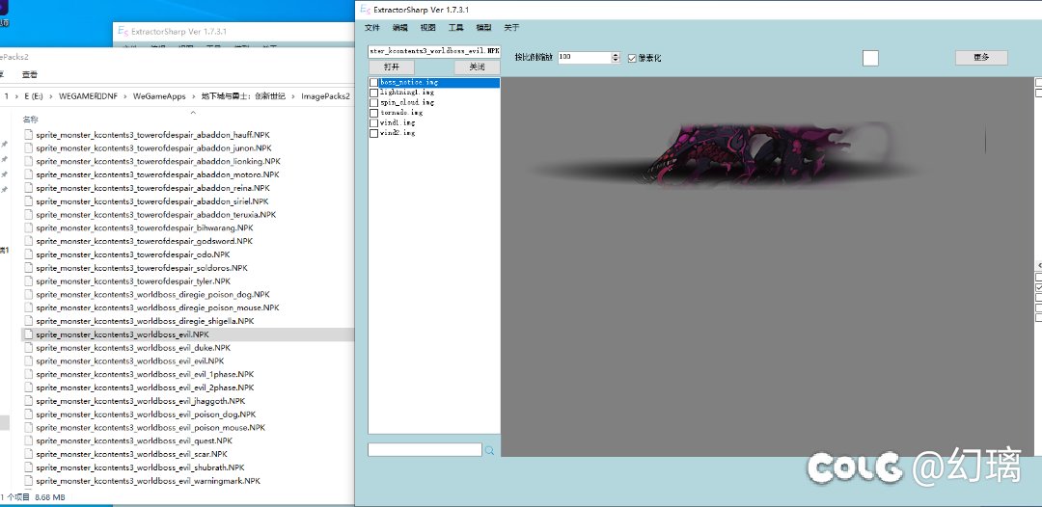1042x507 pixels.
Task: Click the file icon of towerofdespair_abaddon_lionking.NPK
Action: pyautogui.click(x=29, y=161)
